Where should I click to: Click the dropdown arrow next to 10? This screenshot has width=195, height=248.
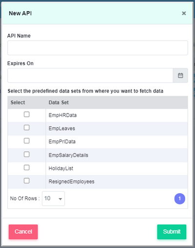[x=60, y=199]
